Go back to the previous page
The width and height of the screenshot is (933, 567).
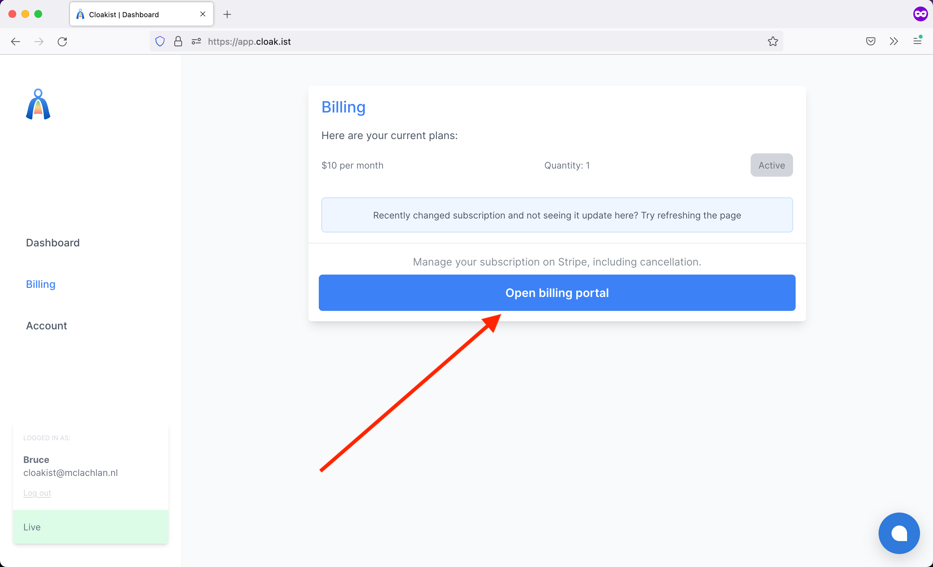16,41
